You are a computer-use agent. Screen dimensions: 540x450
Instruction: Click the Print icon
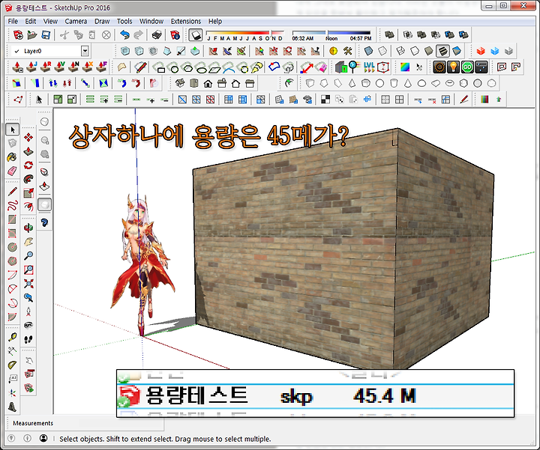[157, 34]
